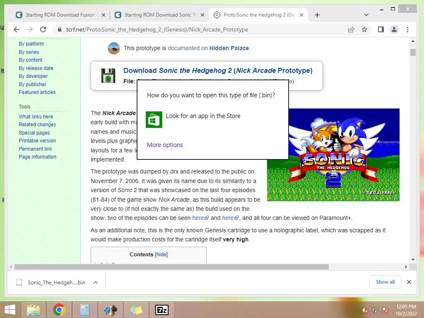Click Show all downloads button
This screenshot has width=424, height=318.
pos(385,282)
